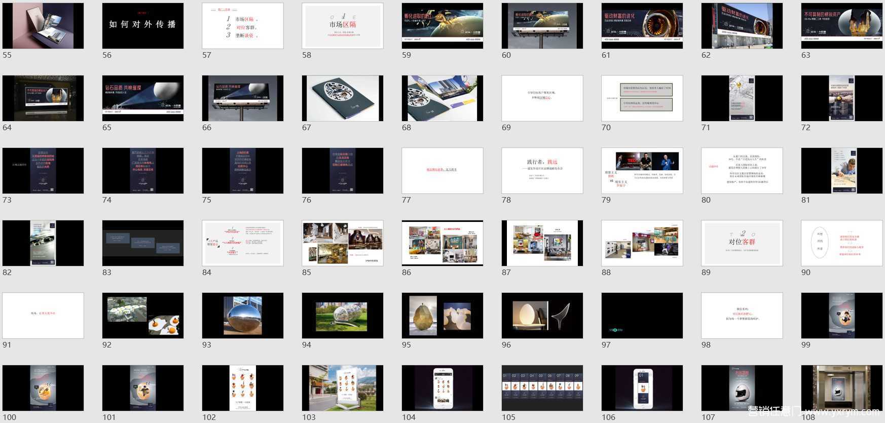Screen dimensions: 885x423
Task: Select slide 70 two-box thumbnail
Action: pos(642,98)
